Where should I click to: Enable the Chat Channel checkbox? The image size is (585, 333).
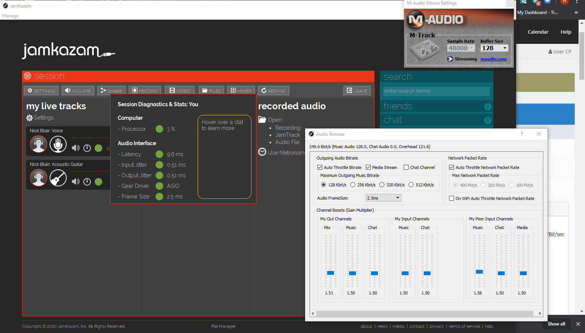coord(406,167)
